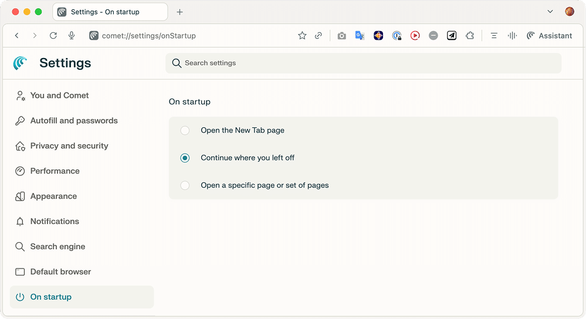
Task: Activate the microphone voice icon
Action: 72,36
